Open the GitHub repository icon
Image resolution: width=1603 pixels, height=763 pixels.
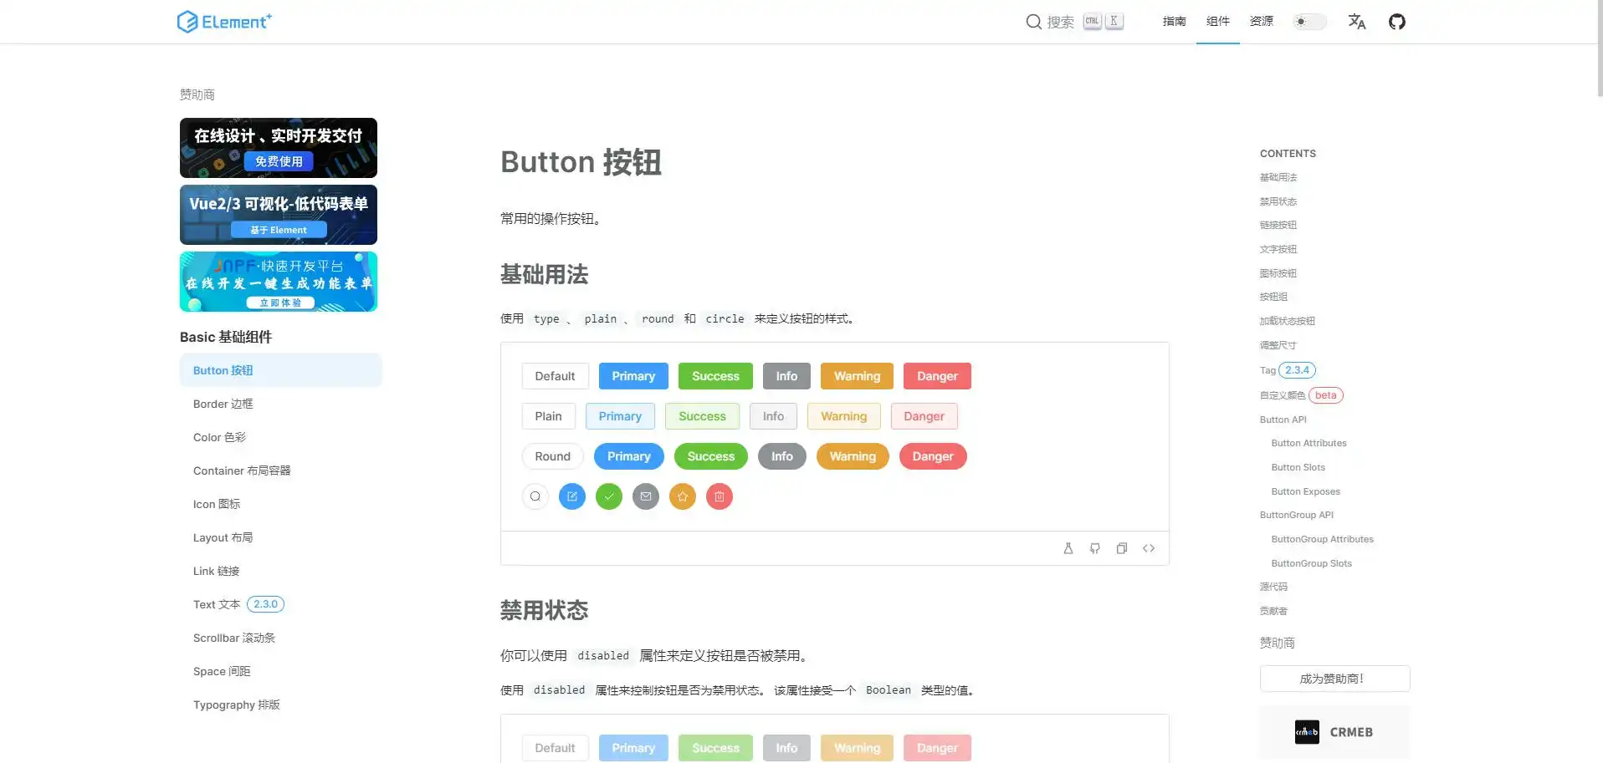point(1396,22)
